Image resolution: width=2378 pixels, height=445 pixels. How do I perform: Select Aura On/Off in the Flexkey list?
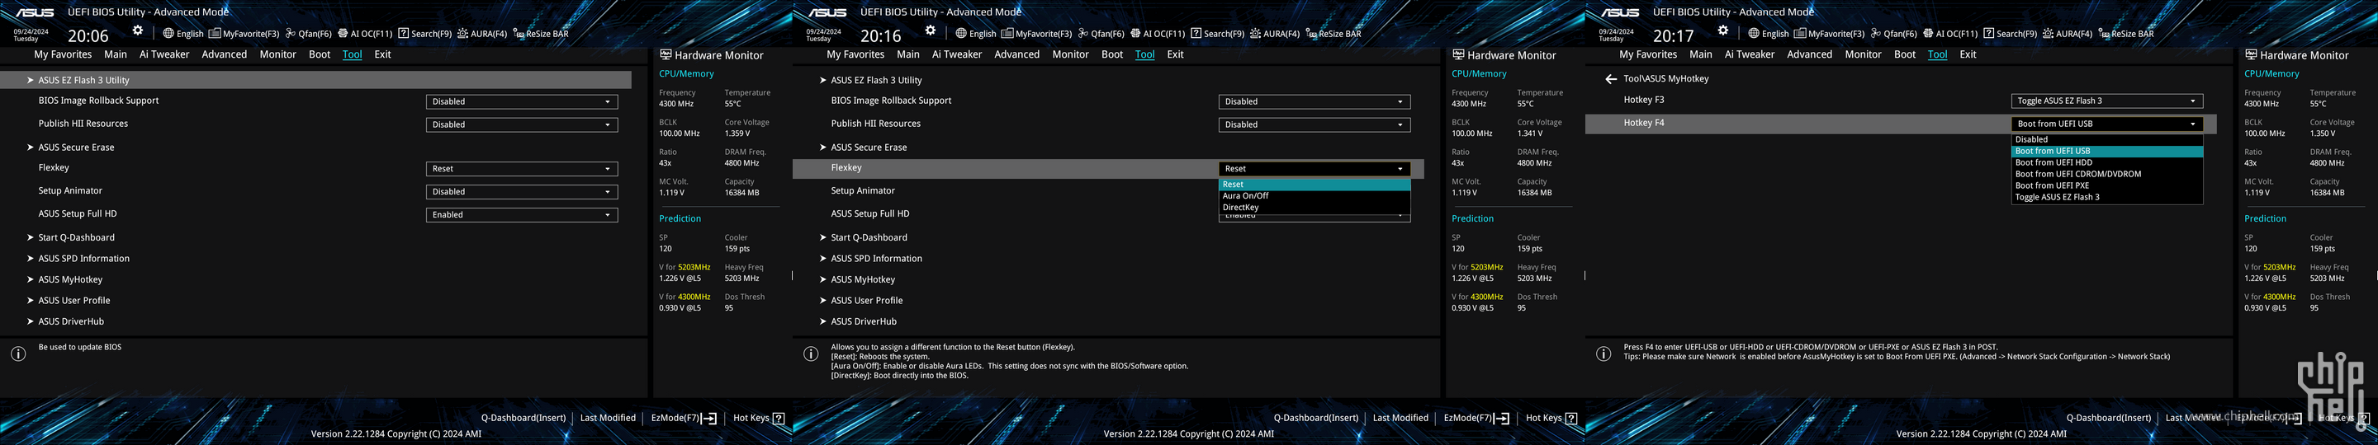click(1315, 196)
